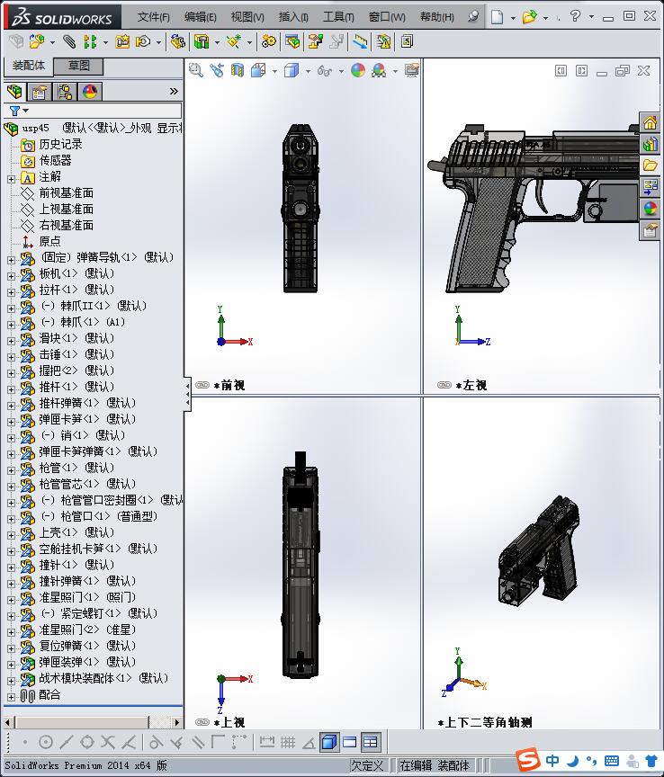Click the Edit Component toolbar icon
This screenshot has height=777, width=664.
click(16, 41)
